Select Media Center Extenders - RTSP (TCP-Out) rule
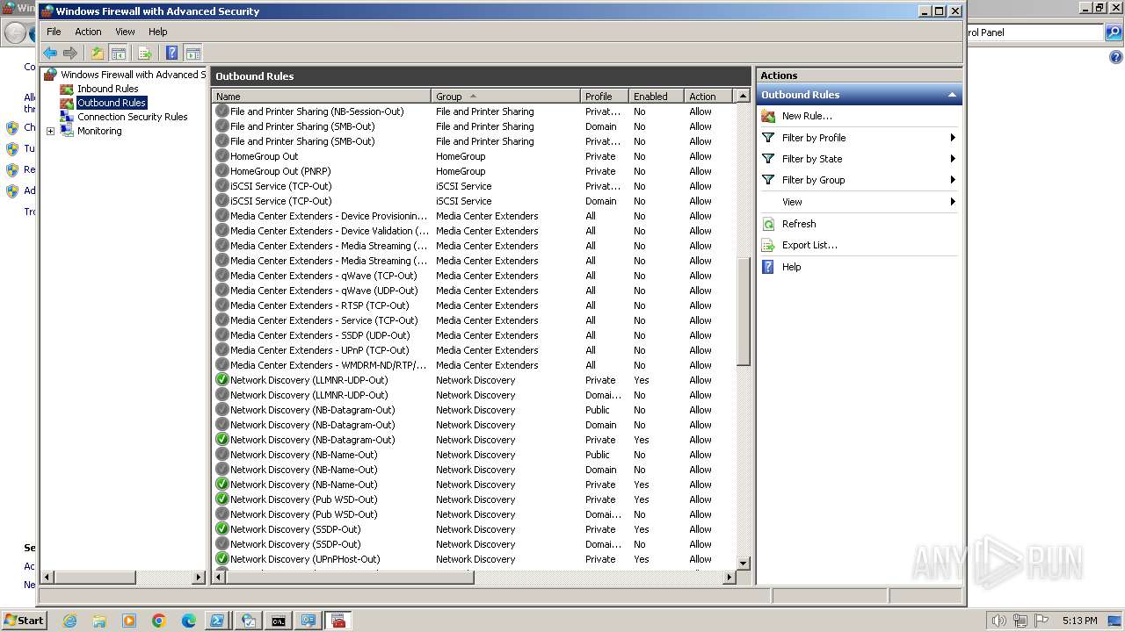The width and height of the screenshot is (1125, 632). (320, 305)
